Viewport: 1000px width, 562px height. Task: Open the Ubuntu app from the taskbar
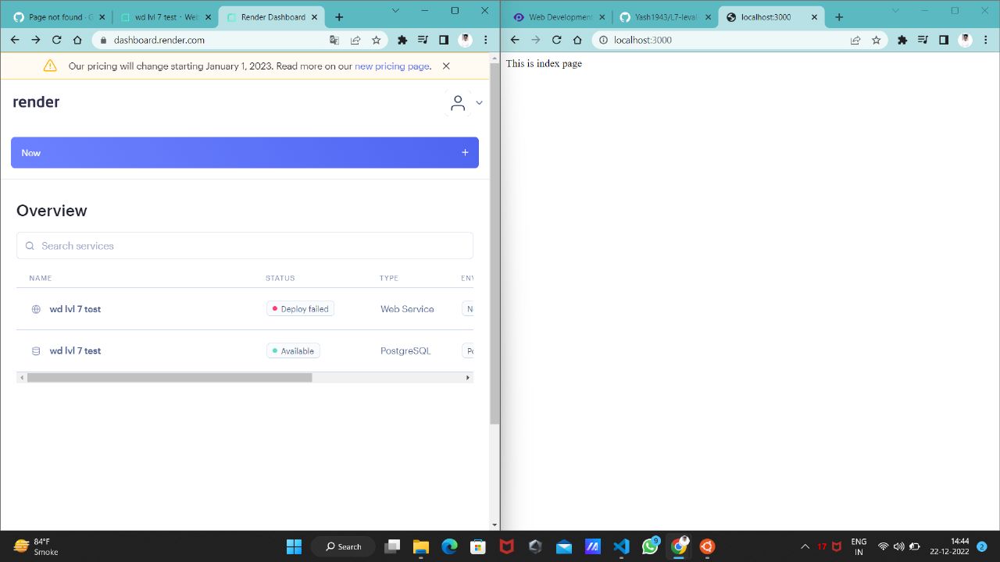click(x=707, y=546)
